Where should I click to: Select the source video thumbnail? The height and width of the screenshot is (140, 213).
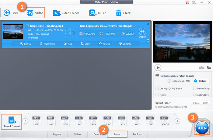13,32
